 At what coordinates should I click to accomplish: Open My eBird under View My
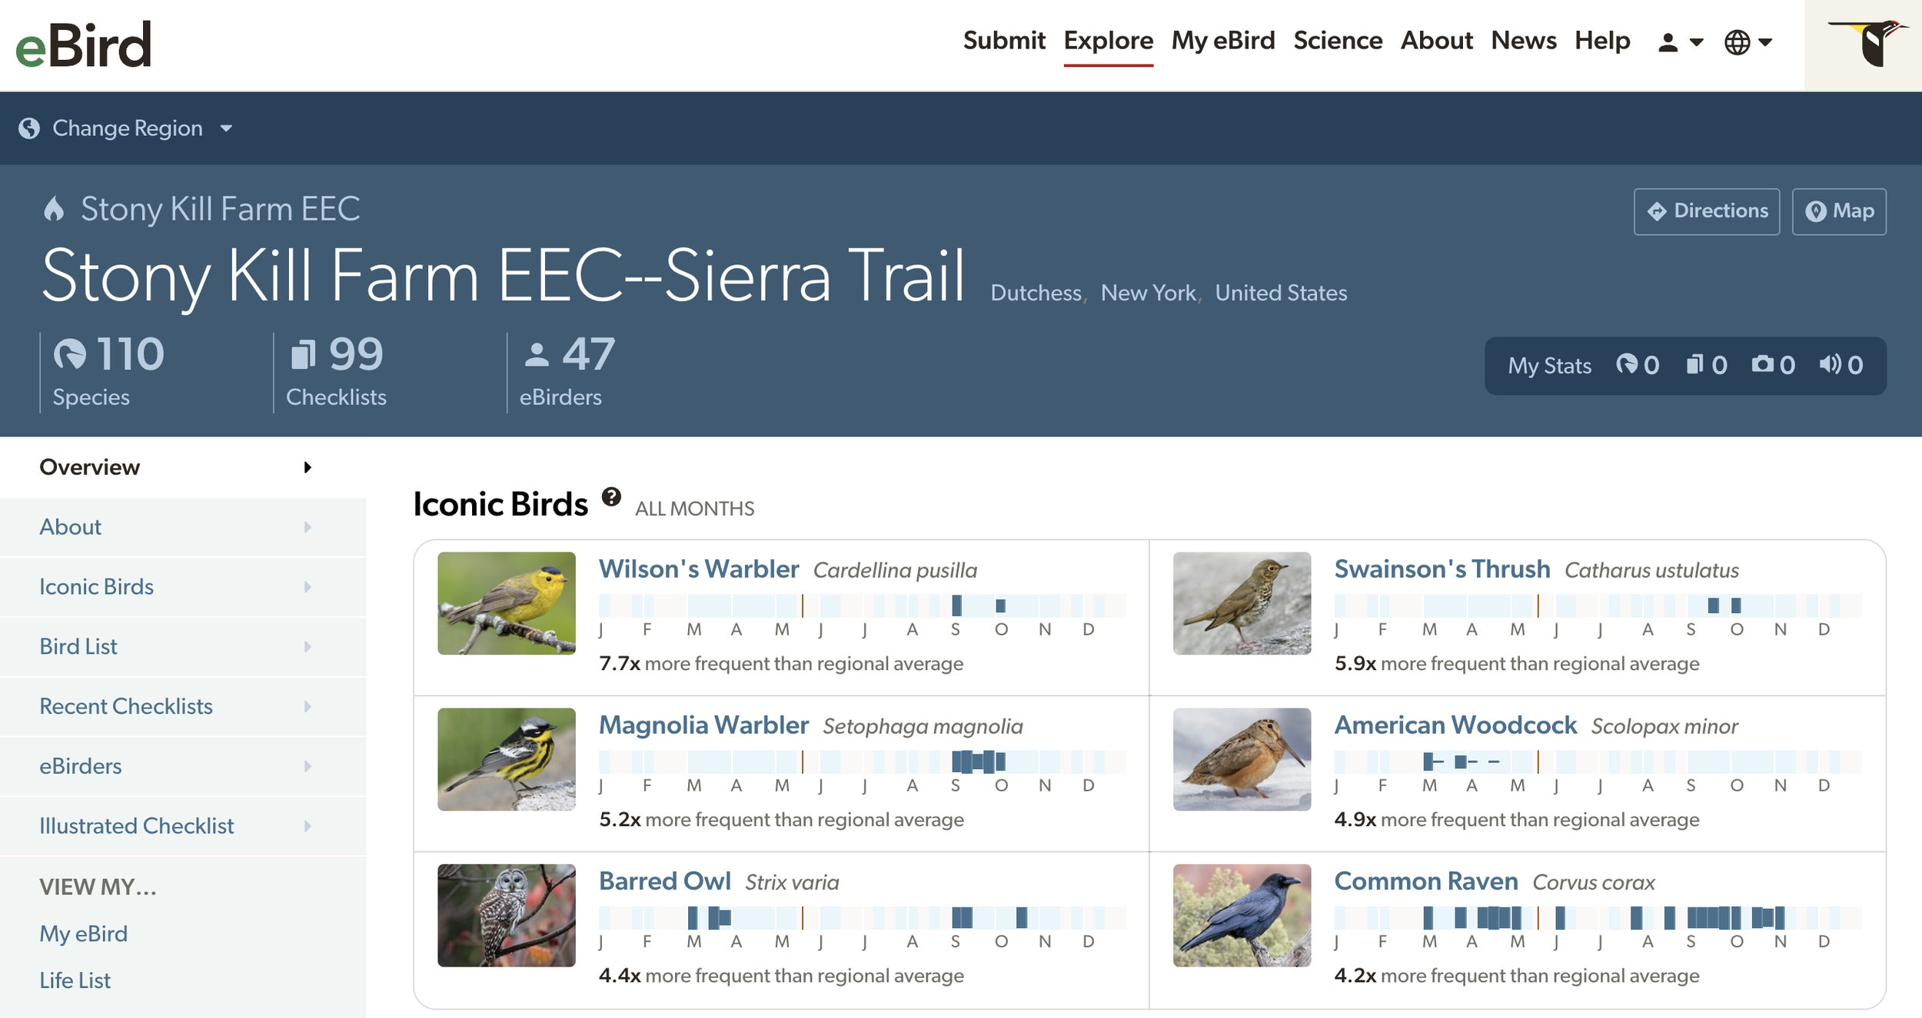(83, 934)
